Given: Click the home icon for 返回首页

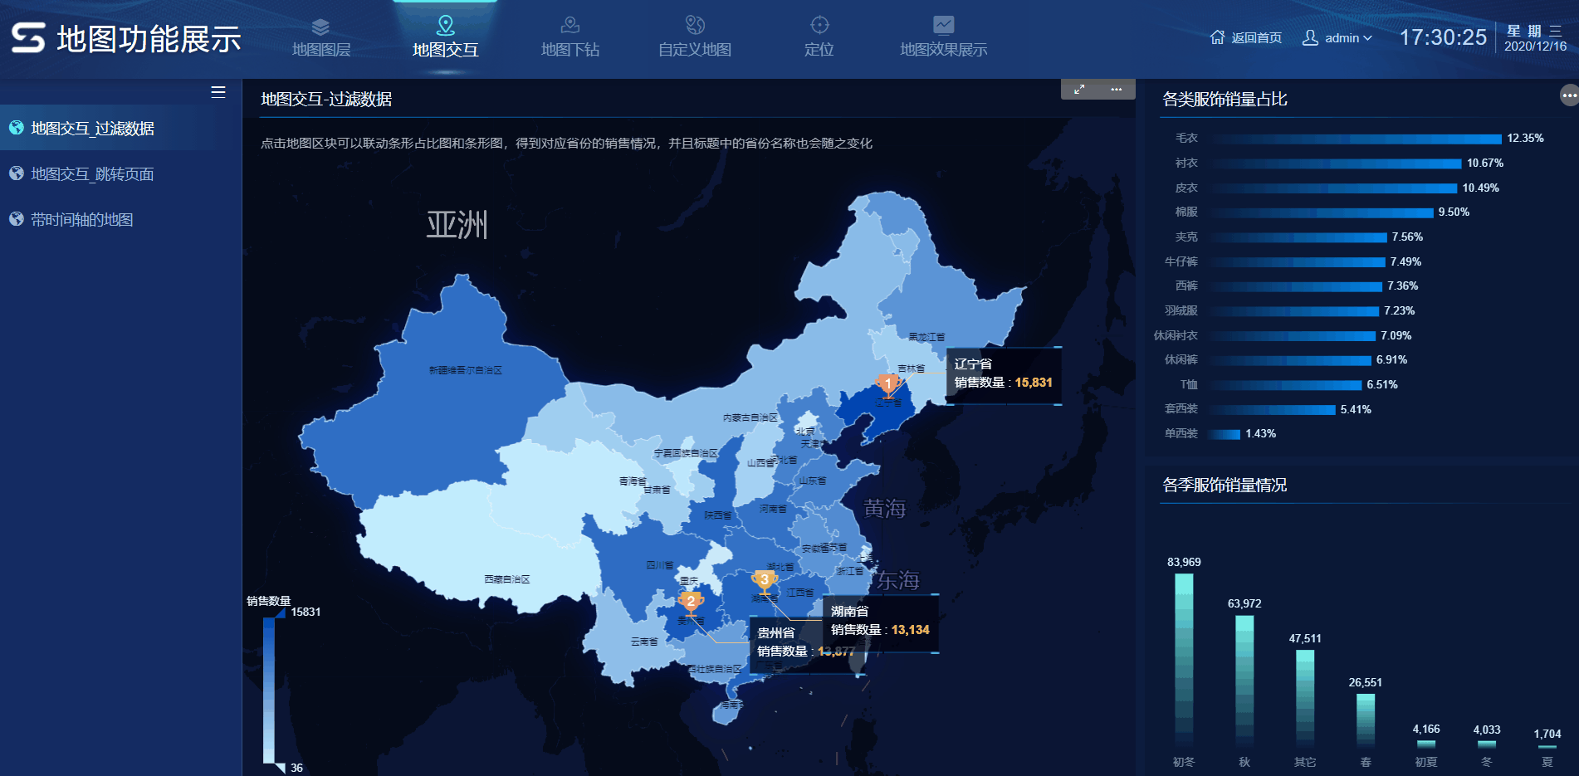Looking at the screenshot, I should pos(1217,37).
